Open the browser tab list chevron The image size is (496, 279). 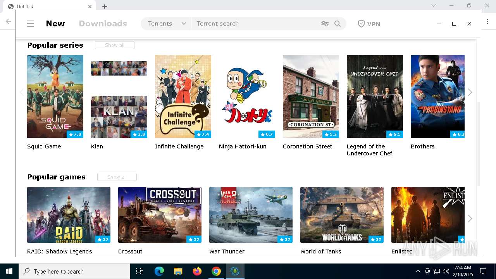coord(434,5)
